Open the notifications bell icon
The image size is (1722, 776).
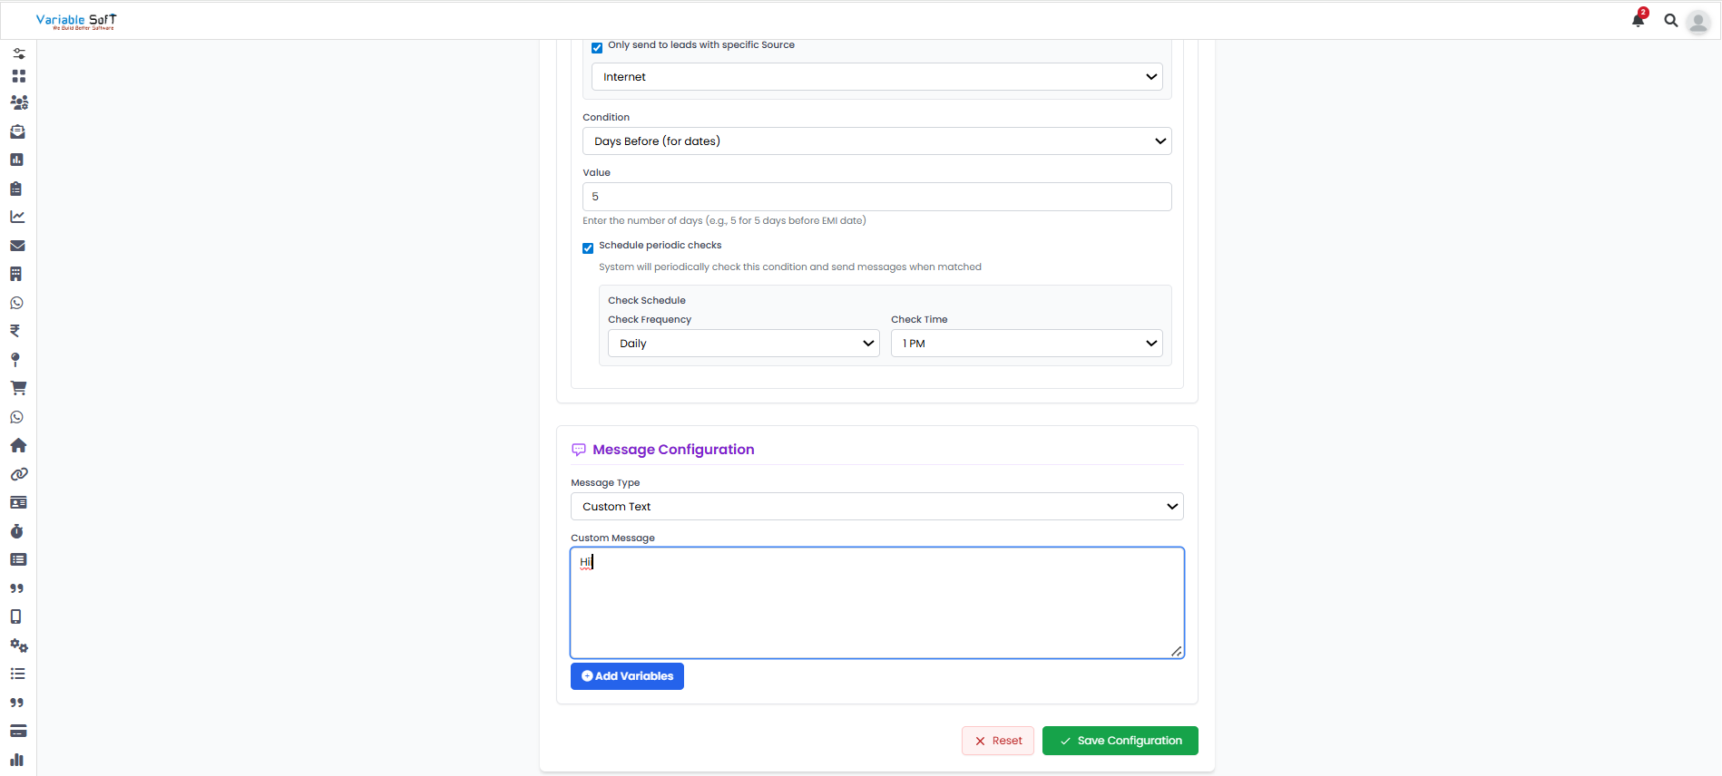(x=1638, y=20)
